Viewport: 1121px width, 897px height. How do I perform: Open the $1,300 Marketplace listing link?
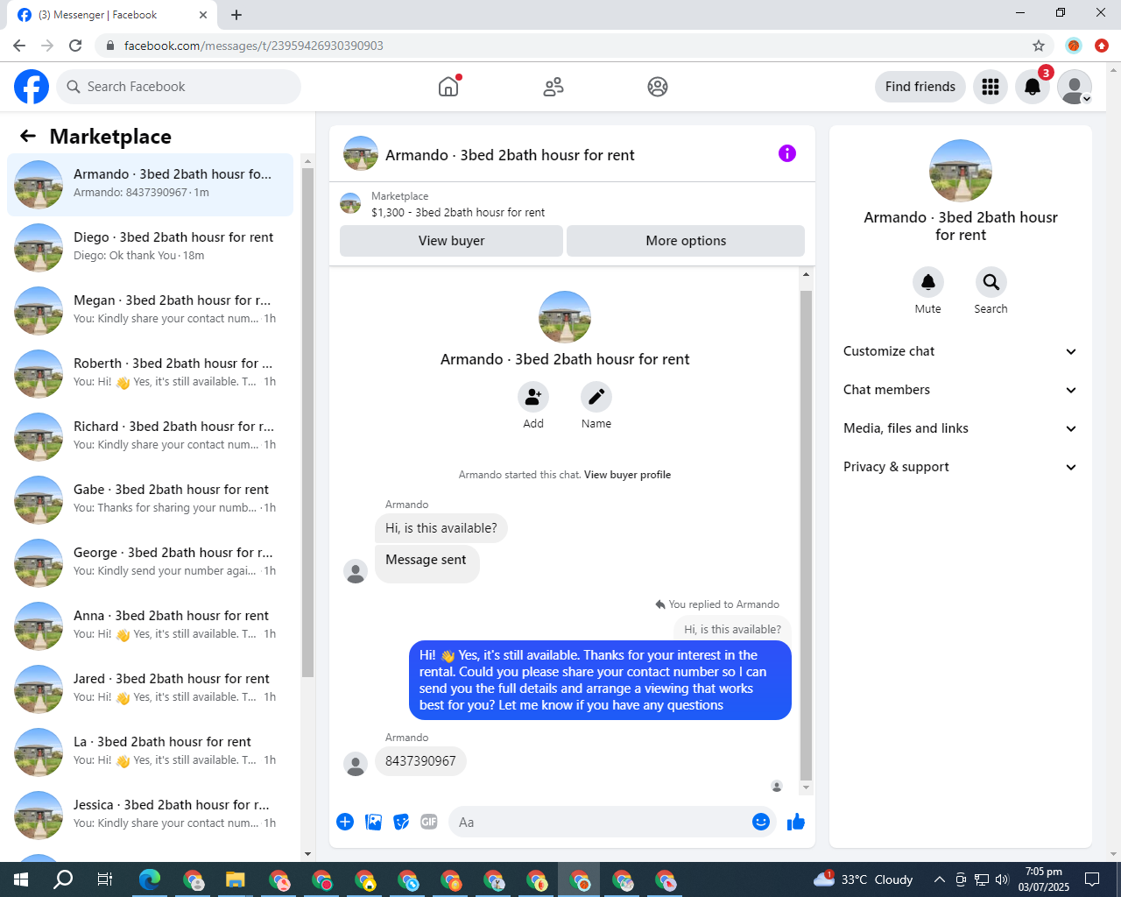tap(458, 213)
